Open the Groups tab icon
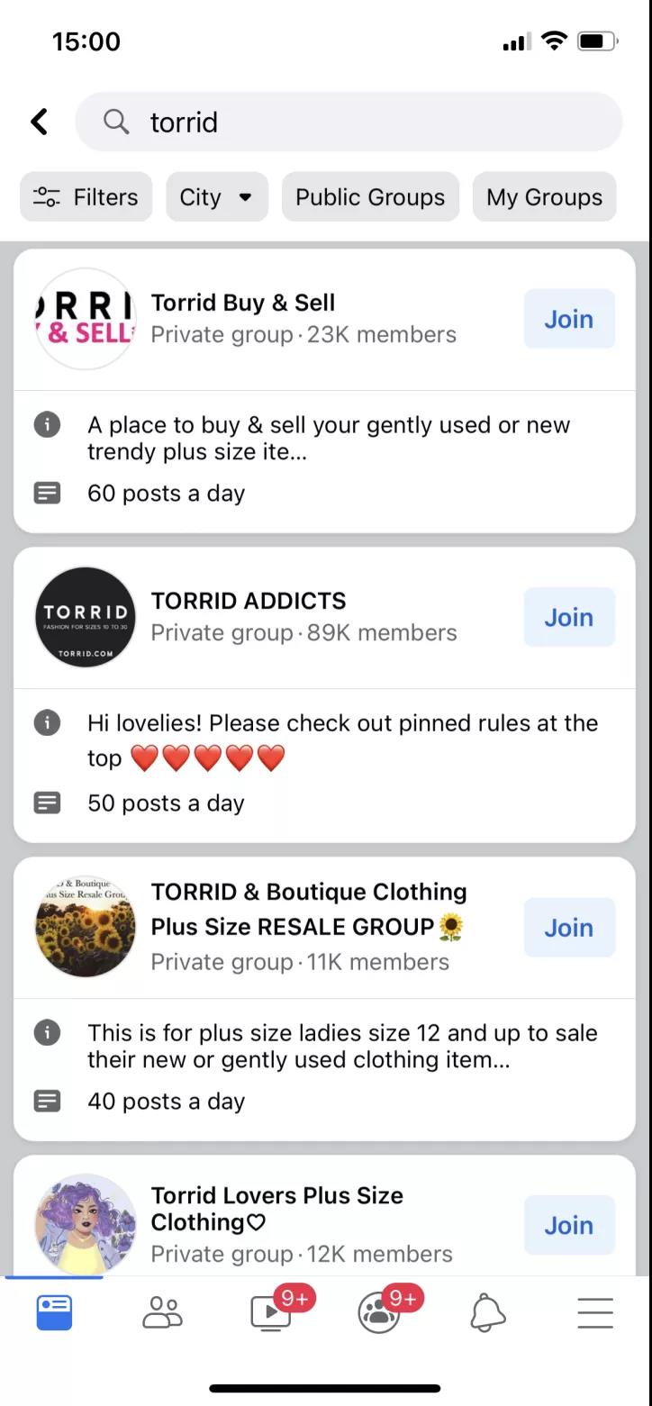 tap(379, 1312)
